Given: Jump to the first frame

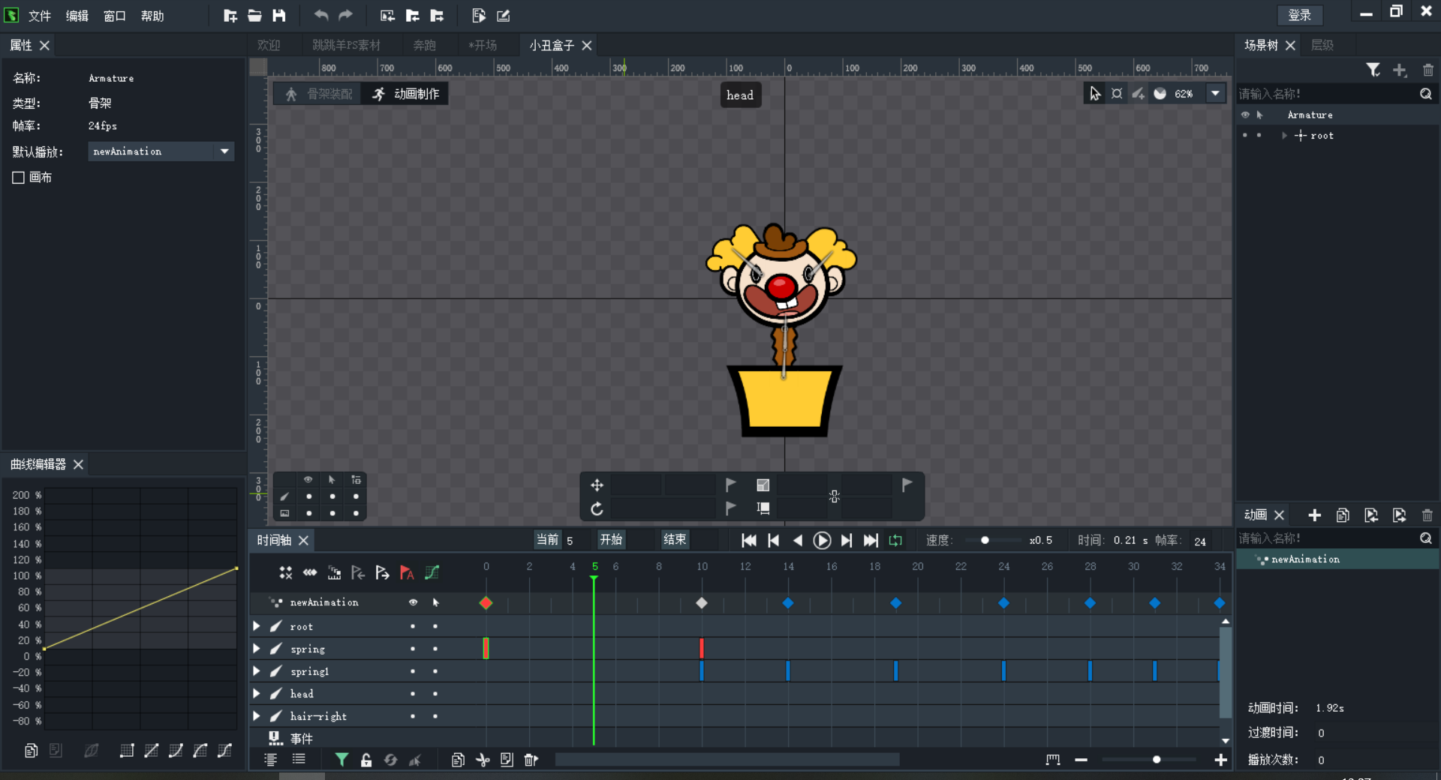Looking at the screenshot, I should click(x=748, y=540).
